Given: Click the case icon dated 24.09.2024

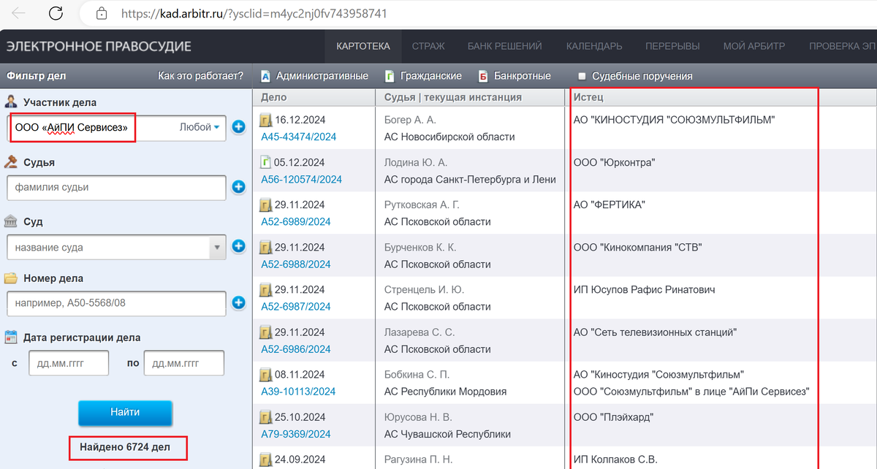Looking at the screenshot, I should click(x=267, y=460).
